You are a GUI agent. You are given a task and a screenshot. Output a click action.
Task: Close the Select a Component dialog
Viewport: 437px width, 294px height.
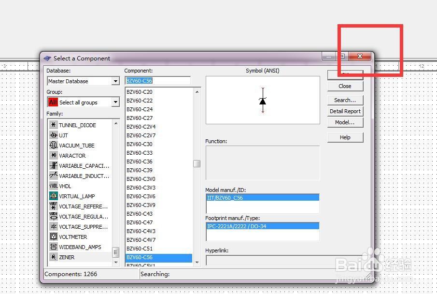tap(360, 56)
